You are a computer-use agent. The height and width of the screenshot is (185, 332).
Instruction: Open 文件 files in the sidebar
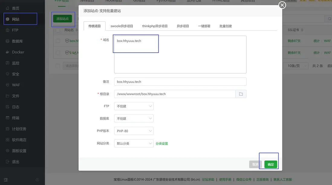point(15,96)
